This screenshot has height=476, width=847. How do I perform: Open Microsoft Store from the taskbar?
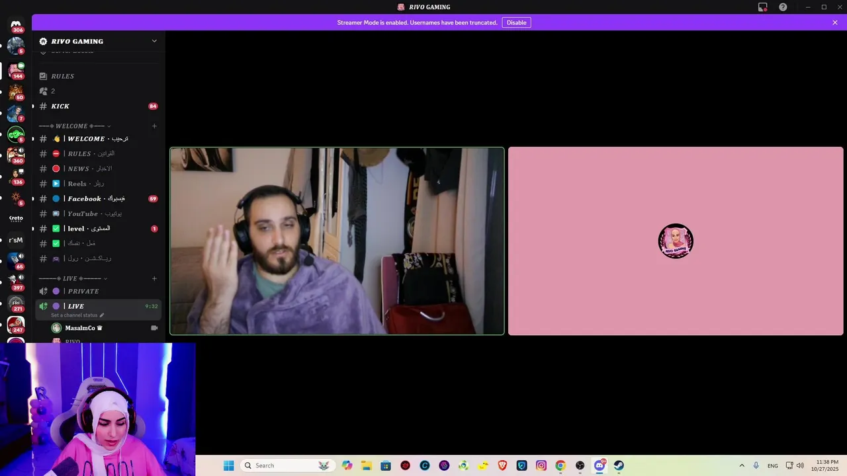point(386,465)
